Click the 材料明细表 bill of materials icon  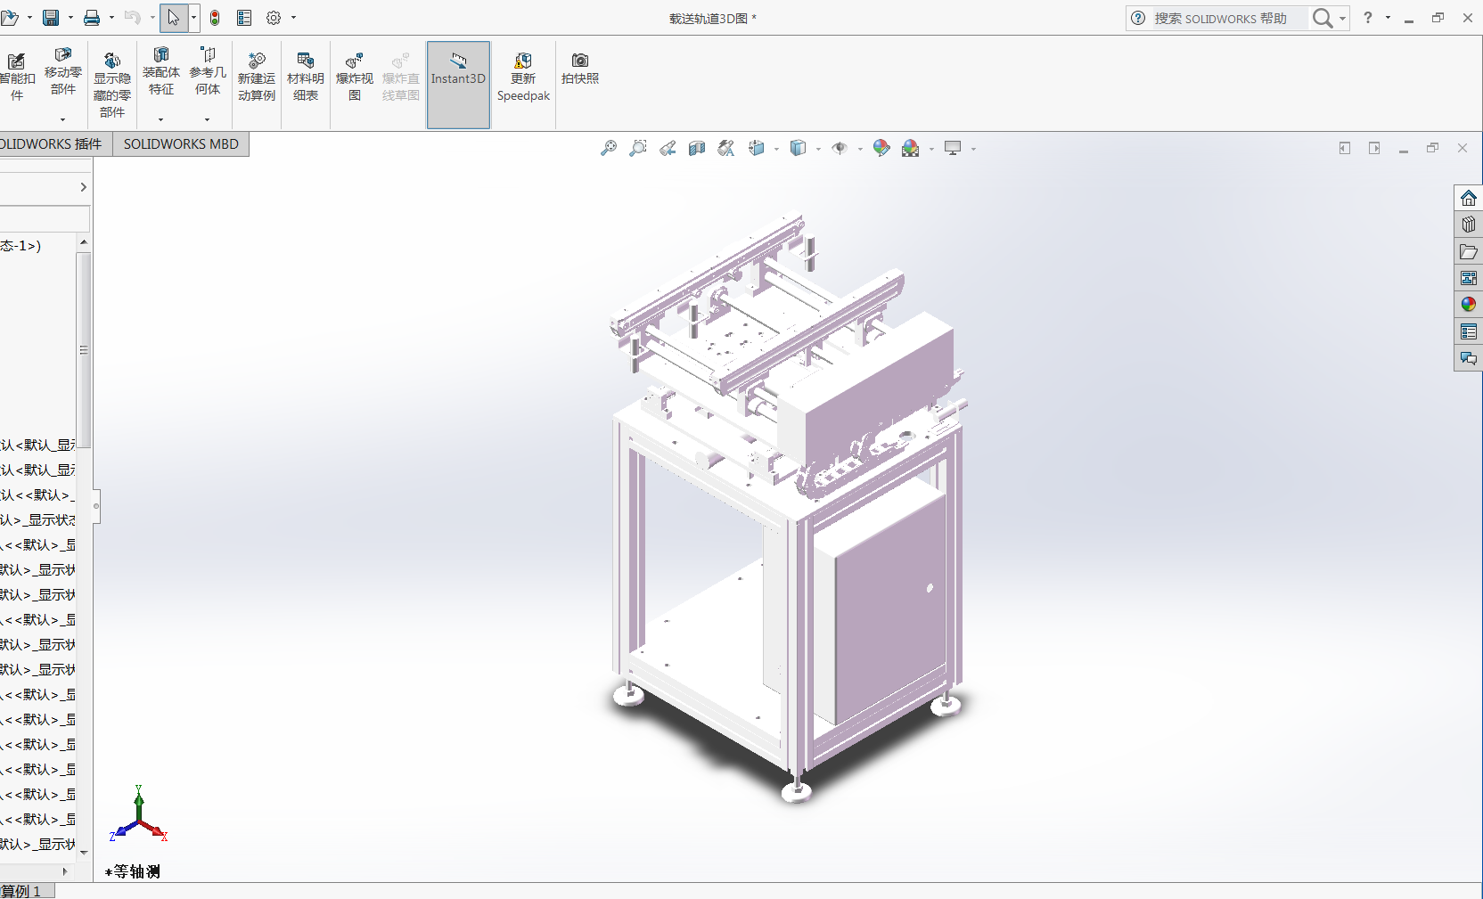(x=305, y=77)
